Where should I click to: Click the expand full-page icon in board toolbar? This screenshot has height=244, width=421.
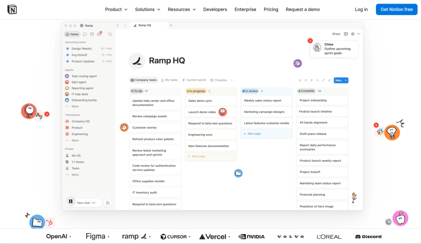[x=323, y=80]
